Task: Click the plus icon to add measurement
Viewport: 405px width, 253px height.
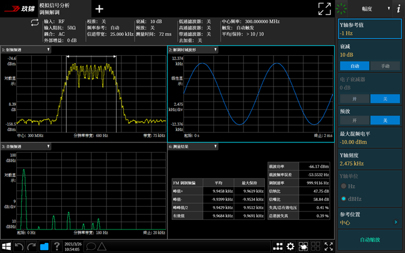Action: [99, 9]
